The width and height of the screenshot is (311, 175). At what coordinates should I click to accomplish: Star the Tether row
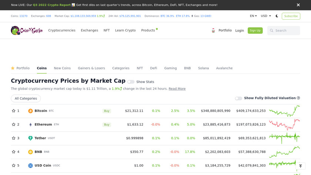tap(13, 138)
